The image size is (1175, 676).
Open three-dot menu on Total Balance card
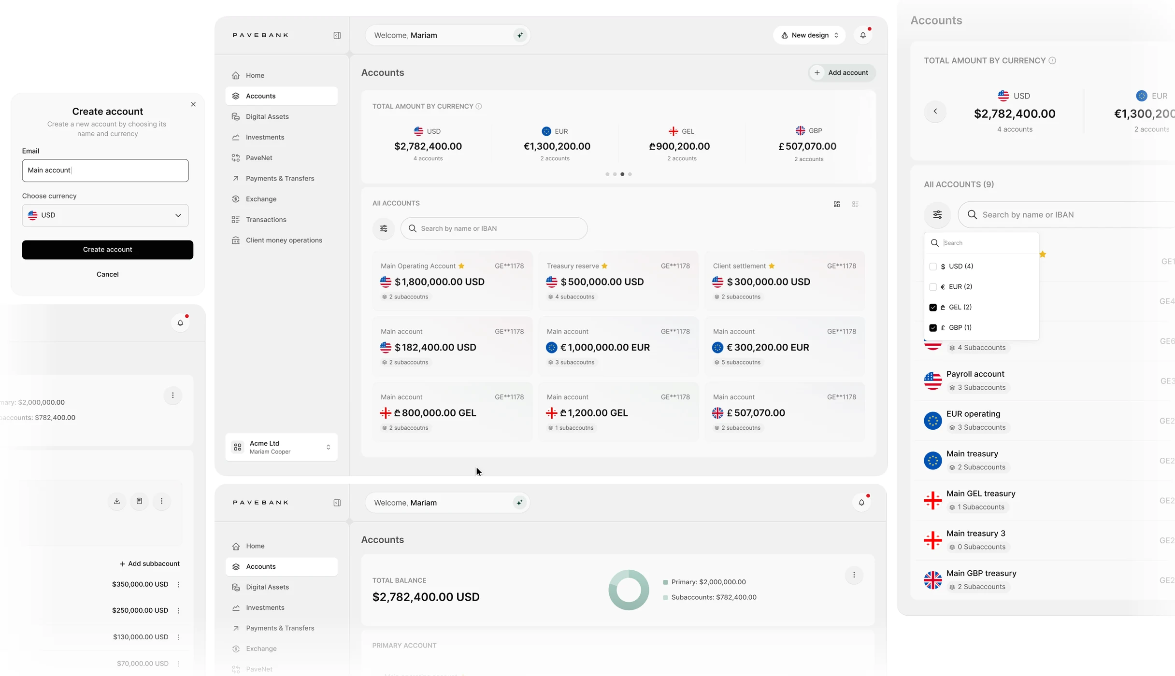coord(854,575)
